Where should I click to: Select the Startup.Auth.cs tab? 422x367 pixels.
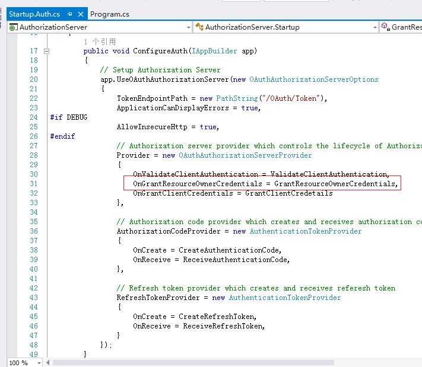tap(34, 14)
